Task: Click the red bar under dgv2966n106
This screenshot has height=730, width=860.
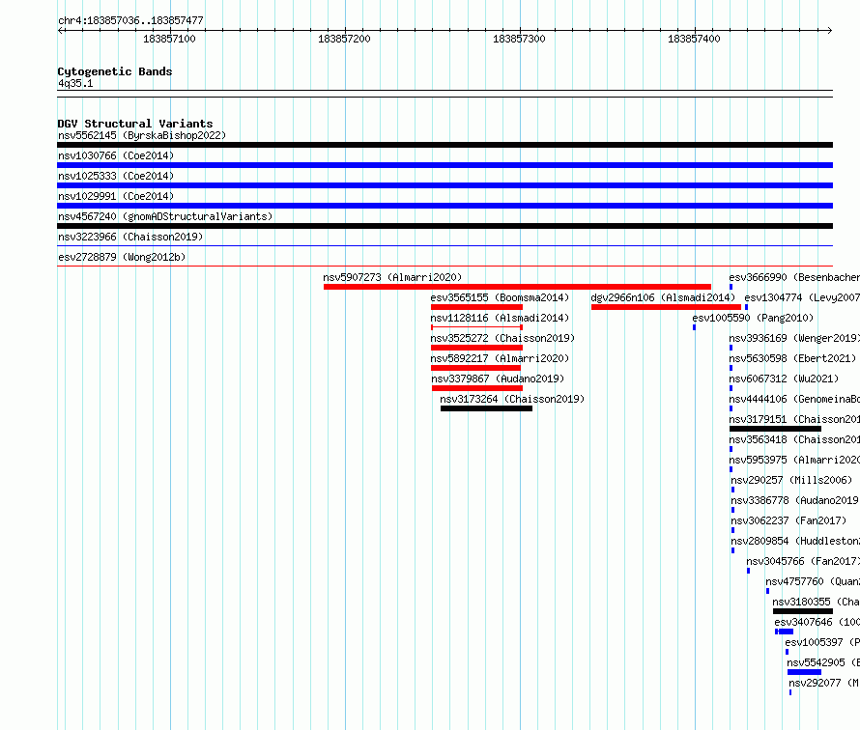Action: [666, 307]
